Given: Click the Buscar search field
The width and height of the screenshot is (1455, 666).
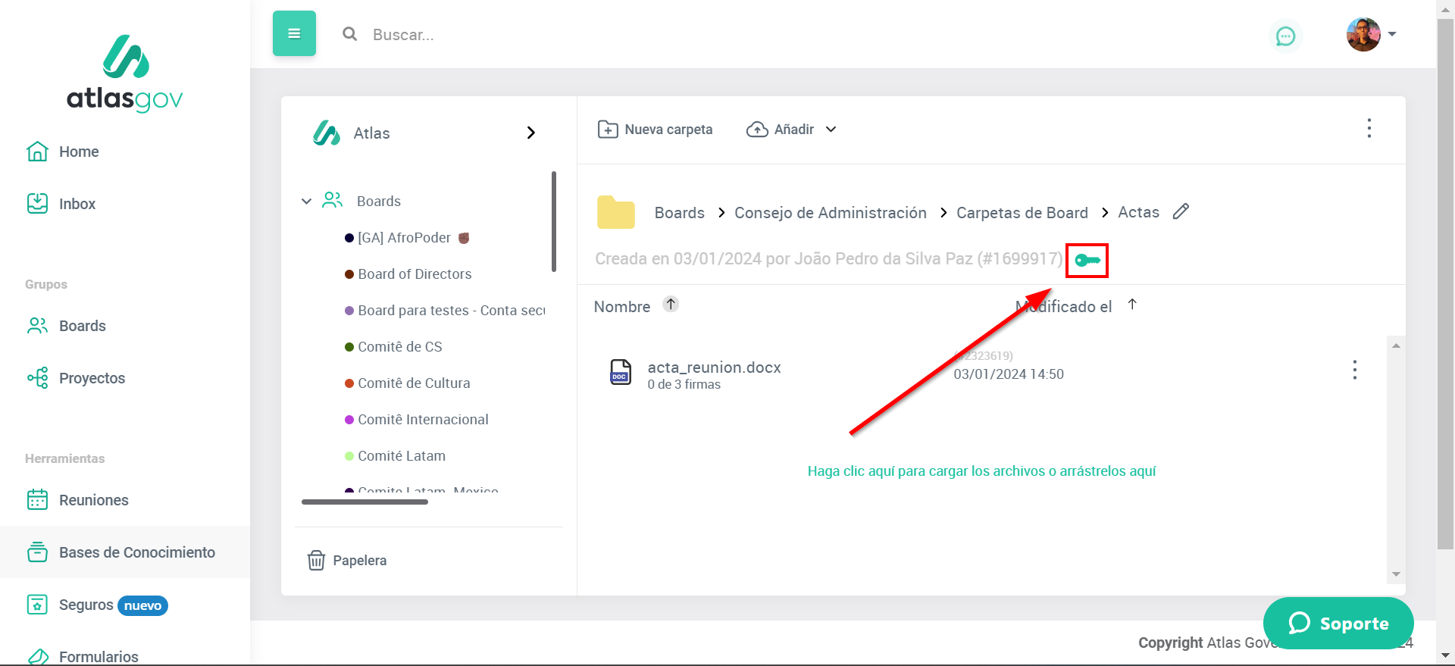Looking at the screenshot, I should click(x=530, y=35).
